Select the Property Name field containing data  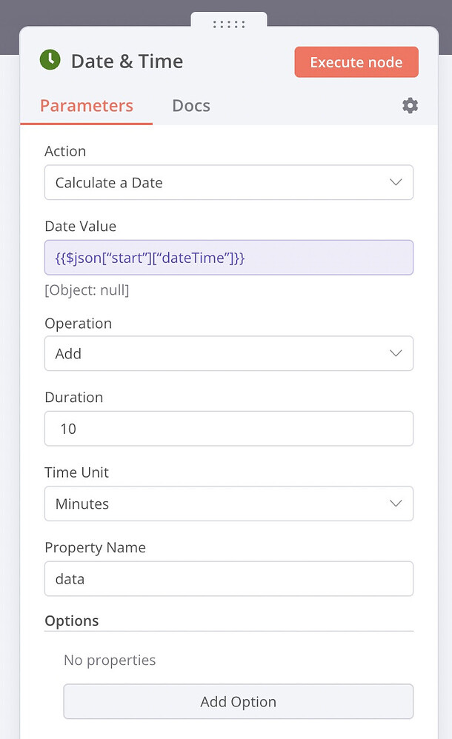(x=229, y=579)
